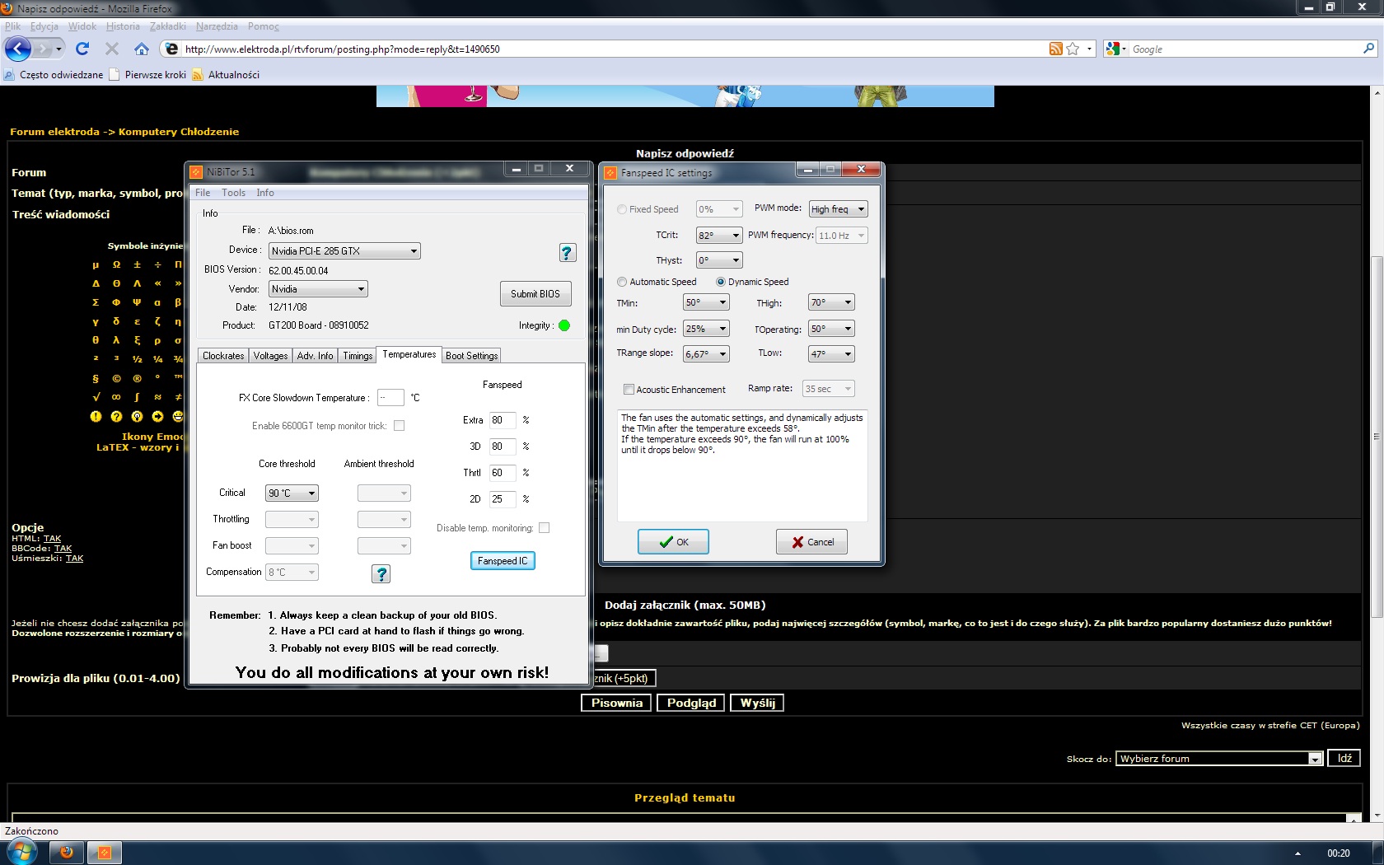Go to the home page icon
The image size is (1384, 865).
coord(142,49)
